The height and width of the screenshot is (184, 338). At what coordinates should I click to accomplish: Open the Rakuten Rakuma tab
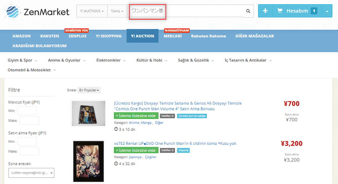pos(209,36)
